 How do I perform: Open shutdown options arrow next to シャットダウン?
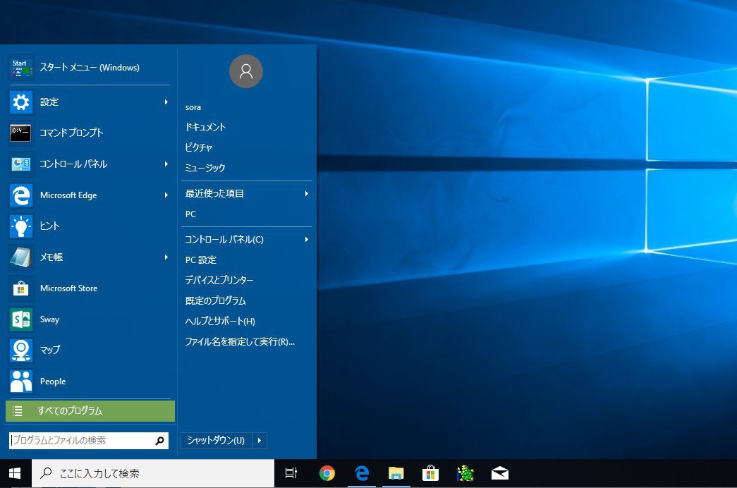pos(260,441)
